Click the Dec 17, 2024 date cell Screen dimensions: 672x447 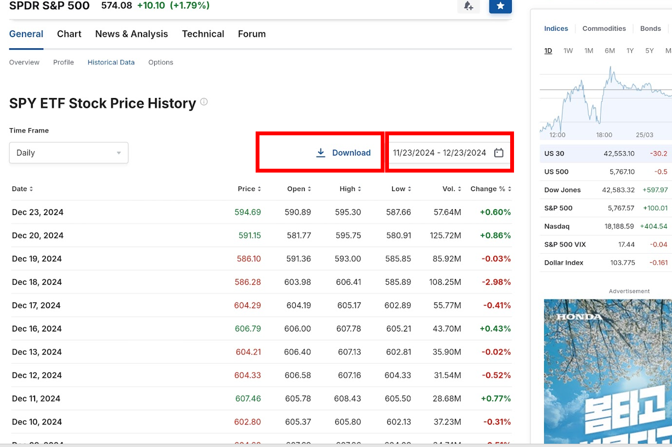(36, 305)
